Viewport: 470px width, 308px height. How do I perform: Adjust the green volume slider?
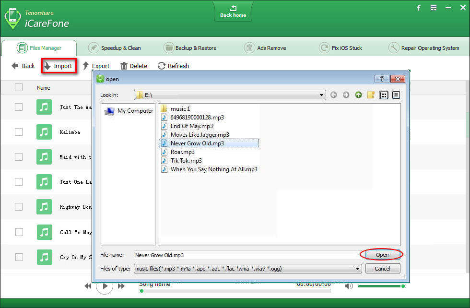pos(381,286)
